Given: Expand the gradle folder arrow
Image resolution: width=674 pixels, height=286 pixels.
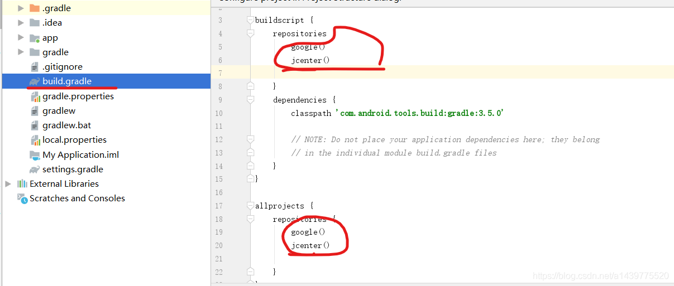Looking at the screenshot, I should coord(21,52).
